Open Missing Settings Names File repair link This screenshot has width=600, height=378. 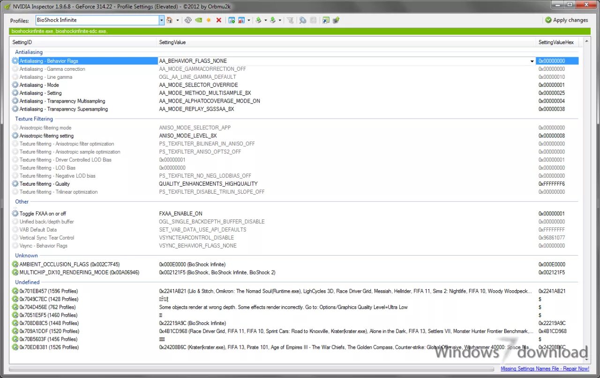tap(545, 369)
